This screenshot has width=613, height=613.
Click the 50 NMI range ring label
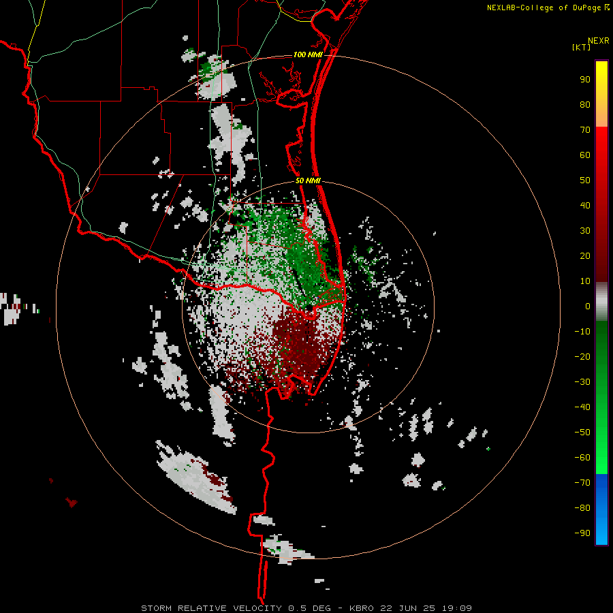pos(308,180)
